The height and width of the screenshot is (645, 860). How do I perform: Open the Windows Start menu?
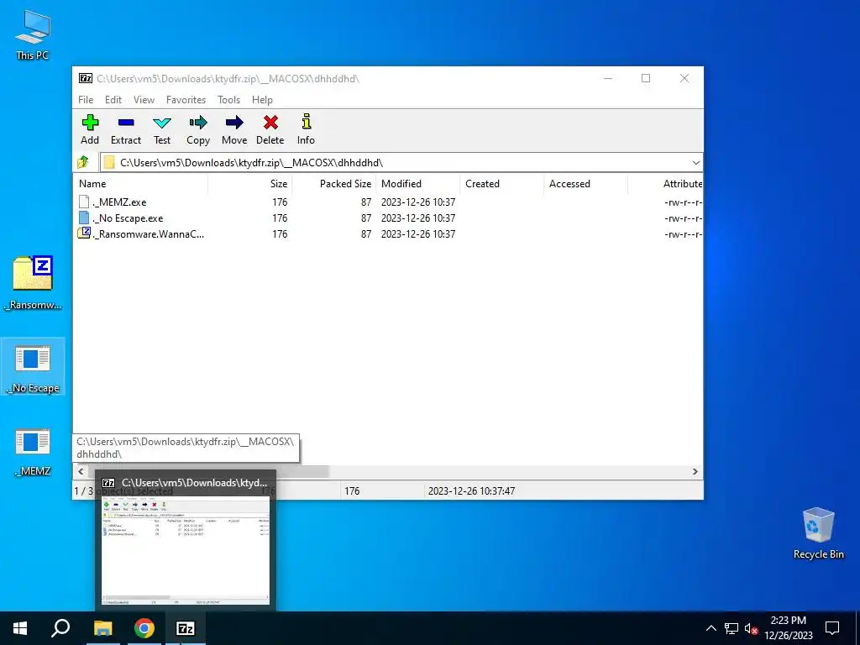(x=20, y=628)
